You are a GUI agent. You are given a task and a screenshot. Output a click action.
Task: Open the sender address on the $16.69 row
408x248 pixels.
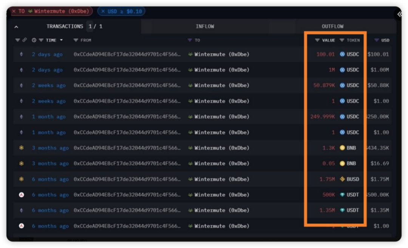click(x=127, y=163)
